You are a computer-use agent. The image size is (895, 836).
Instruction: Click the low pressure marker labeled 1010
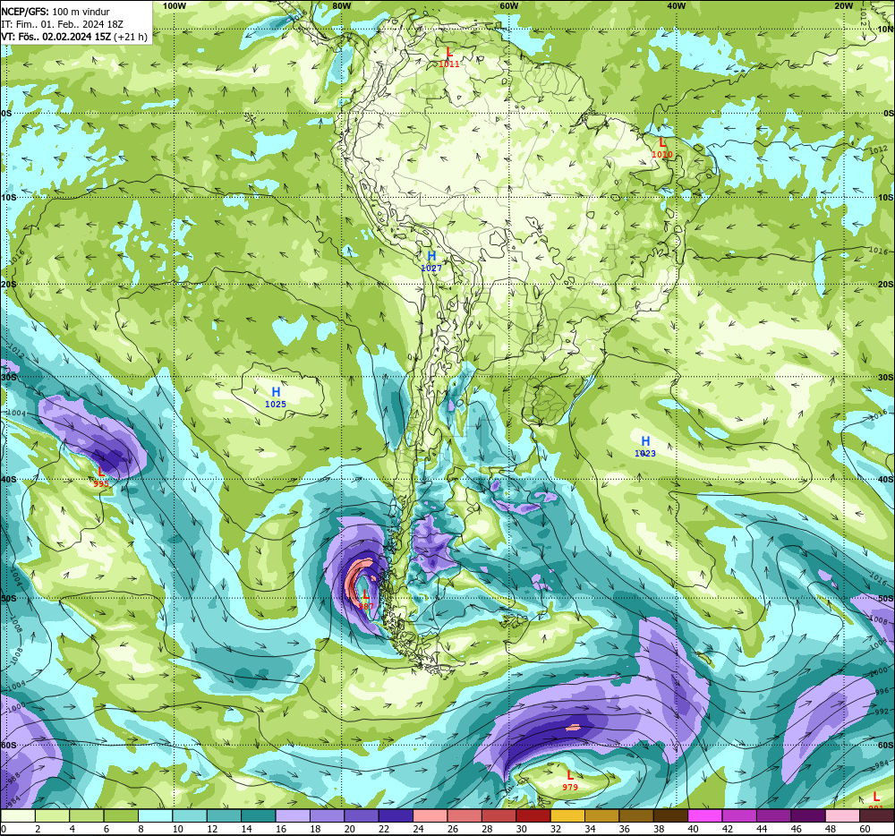pyautogui.click(x=662, y=148)
